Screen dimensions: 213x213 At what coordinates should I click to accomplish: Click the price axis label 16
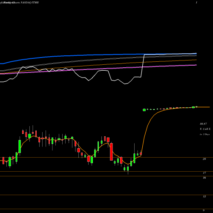pyautogui.click(x=204, y=178)
